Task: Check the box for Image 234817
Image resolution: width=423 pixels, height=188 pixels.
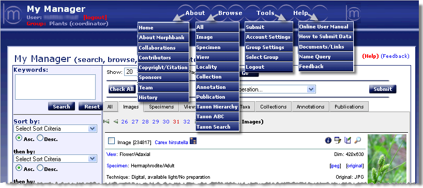Action: (111, 141)
